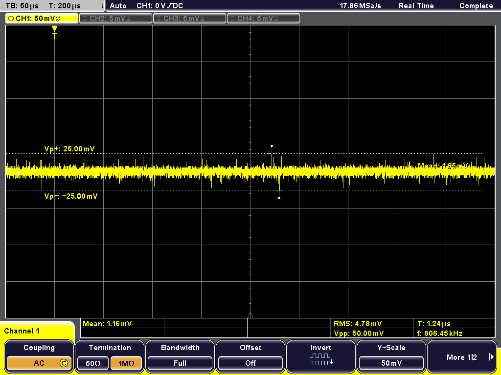Viewport: 501px width, 375px height.
Task: Click the knob icon in Coupling field
Action: point(63,363)
